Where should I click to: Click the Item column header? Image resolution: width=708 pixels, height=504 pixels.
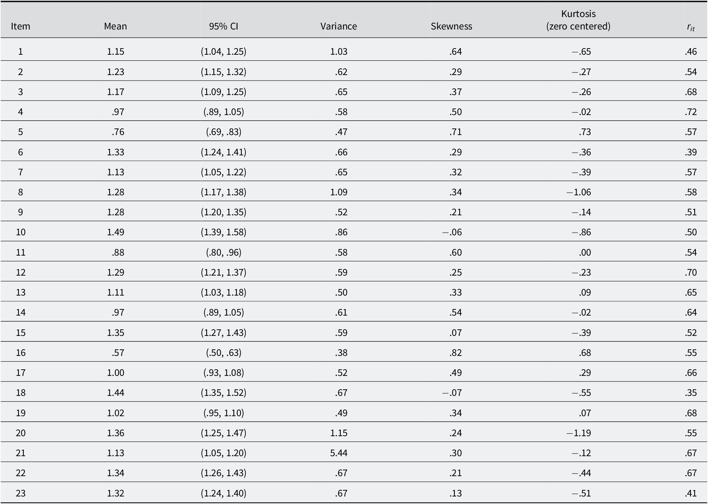point(20,26)
